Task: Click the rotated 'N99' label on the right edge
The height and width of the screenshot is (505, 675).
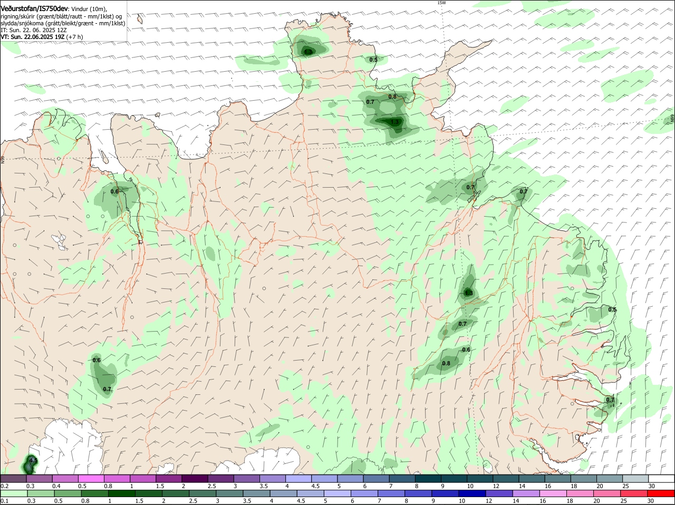Action: pyautogui.click(x=672, y=119)
